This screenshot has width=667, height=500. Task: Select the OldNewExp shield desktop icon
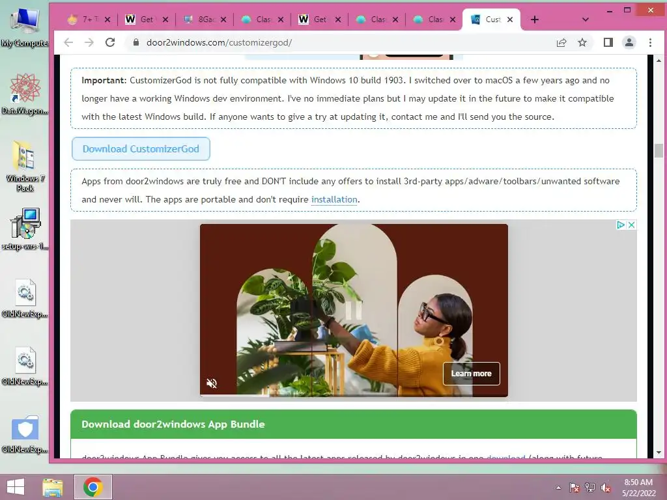[25, 434]
